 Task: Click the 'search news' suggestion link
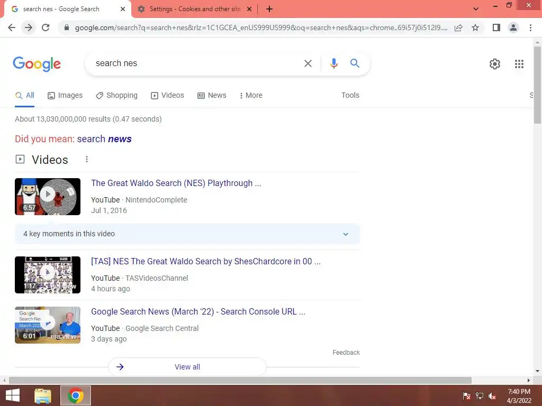tap(104, 139)
